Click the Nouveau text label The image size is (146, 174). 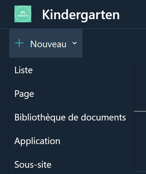click(x=48, y=44)
